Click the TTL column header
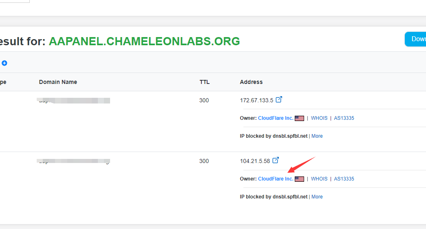The width and height of the screenshot is (426, 229). [x=204, y=82]
